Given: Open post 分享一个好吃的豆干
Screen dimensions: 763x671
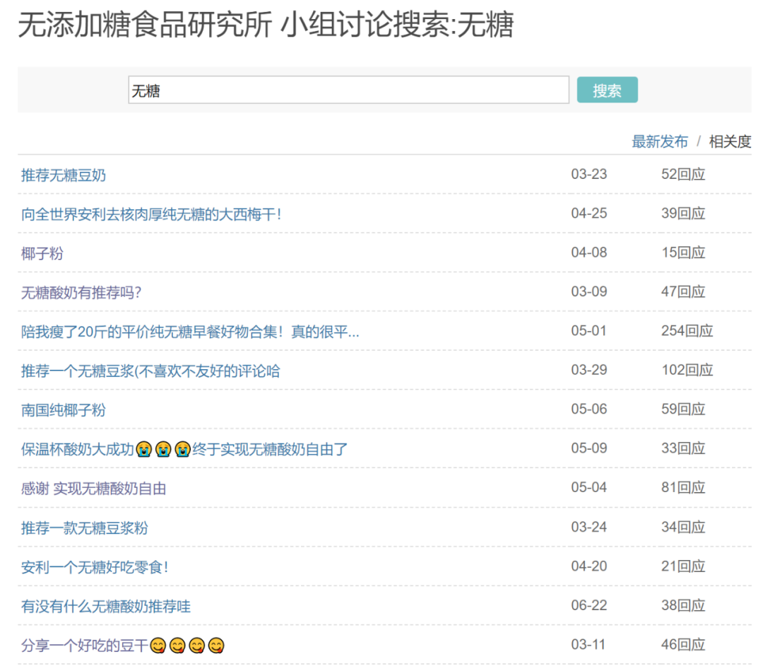Looking at the screenshot, I should pyautogui.click(x=123, y=646).
